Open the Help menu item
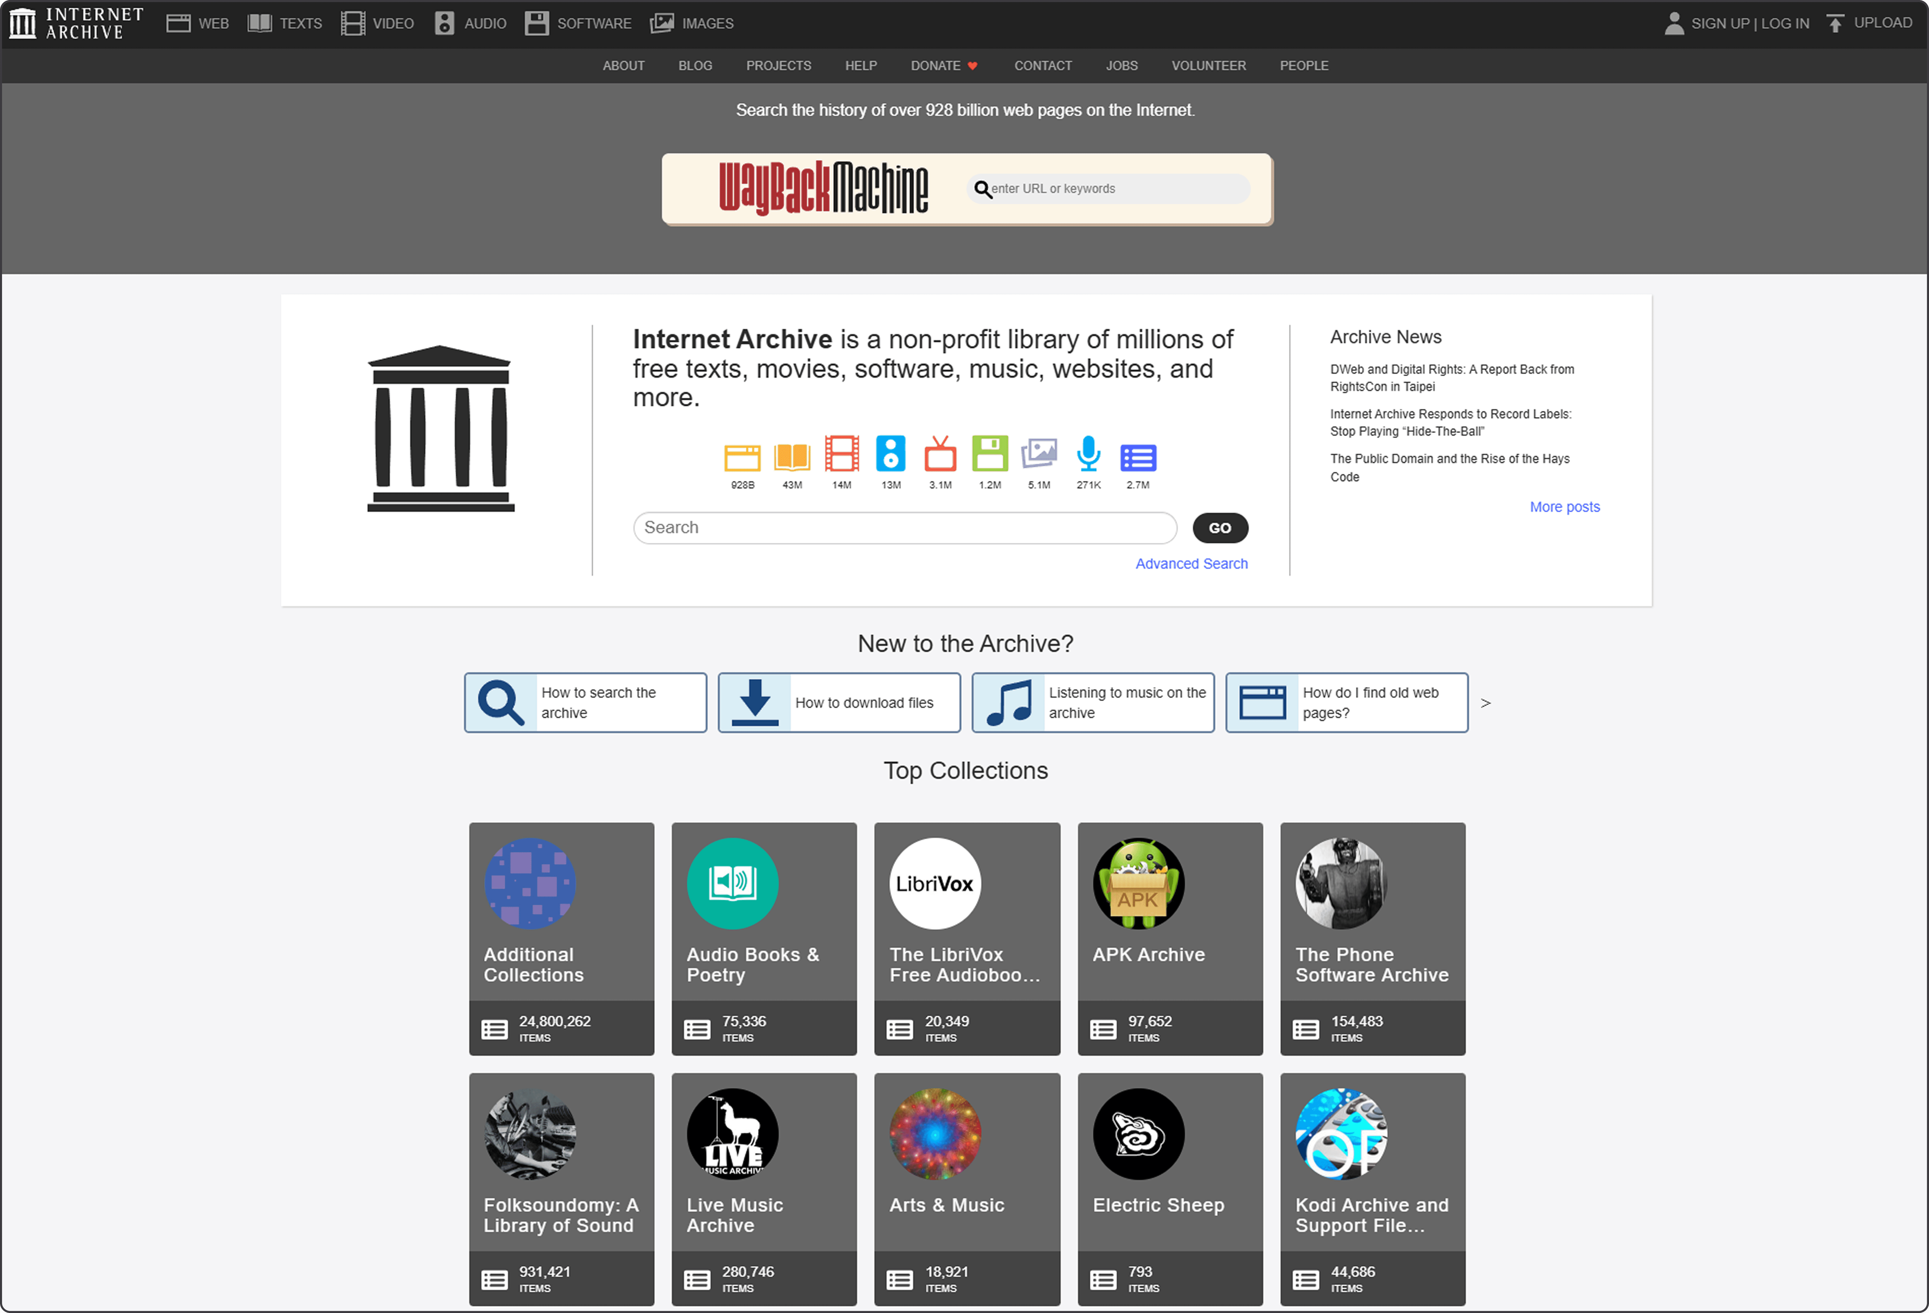This screenshot has height=1313, width=1929. click(x=861, y=65)
